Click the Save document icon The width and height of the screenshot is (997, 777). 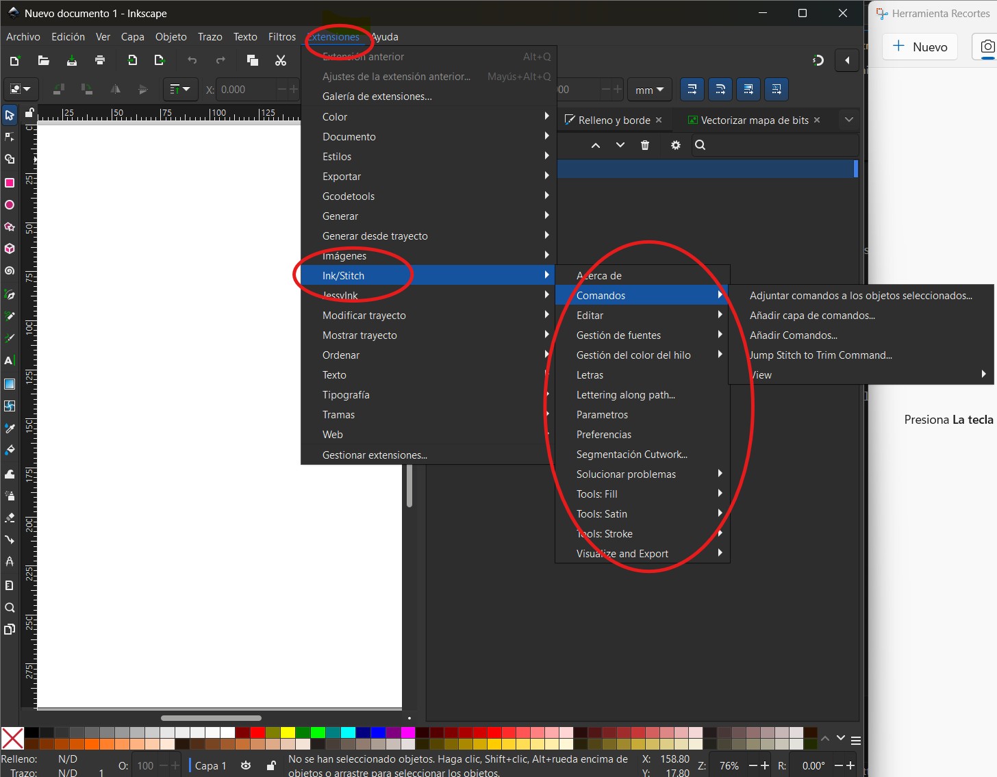point(72,60)
